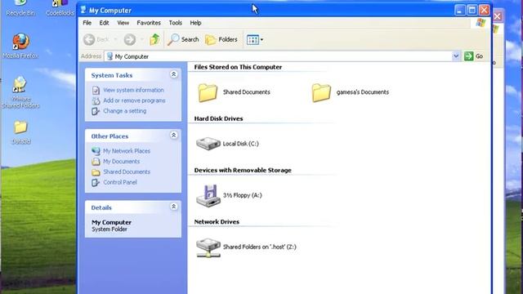The height and width of the screenshot is (294, 523).
Task: Click the Devices with Removable Storage header
Action: pos(243,170)
